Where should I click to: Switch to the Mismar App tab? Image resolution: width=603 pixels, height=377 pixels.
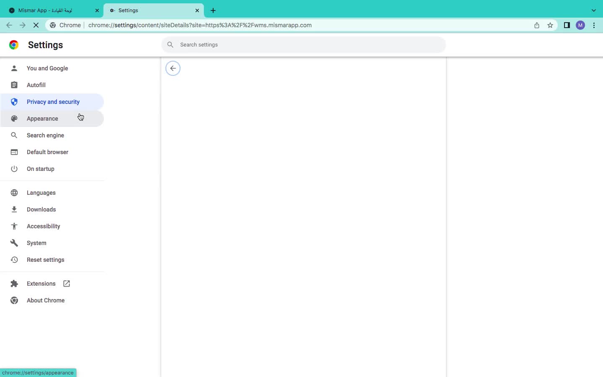(x=50, y=10)
